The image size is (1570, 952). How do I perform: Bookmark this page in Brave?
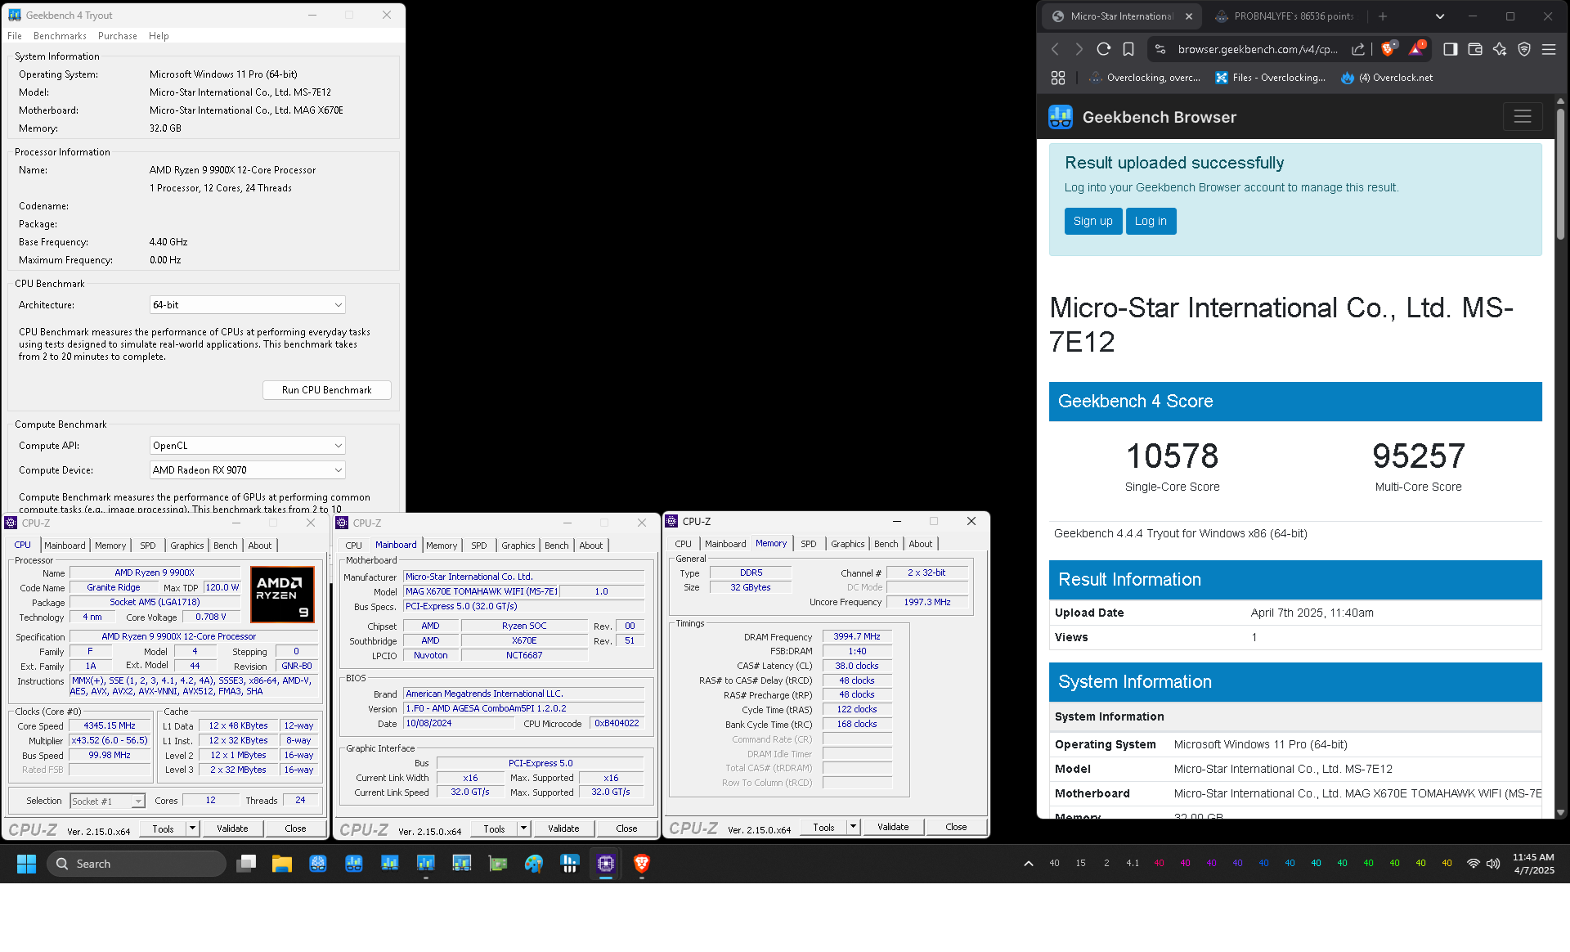coord(1128,50)
